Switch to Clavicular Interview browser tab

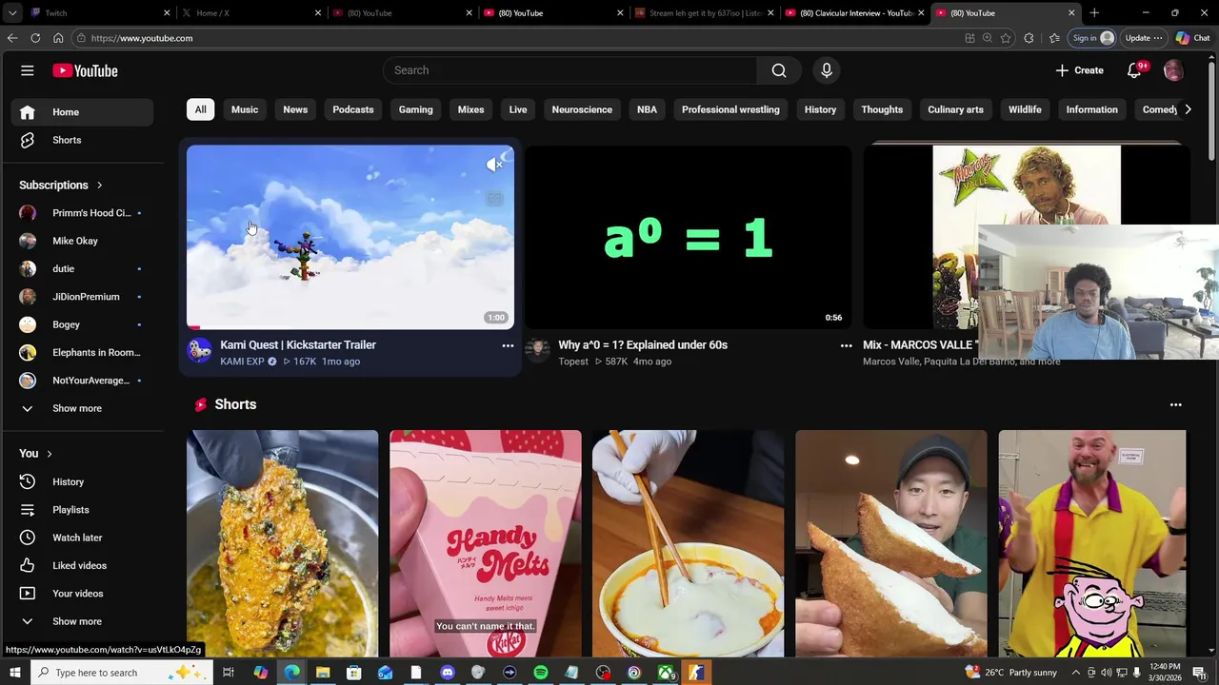point(855,12)
